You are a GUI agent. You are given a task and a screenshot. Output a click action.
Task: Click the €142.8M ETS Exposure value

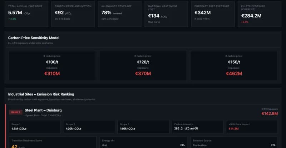tap(270, 113)
